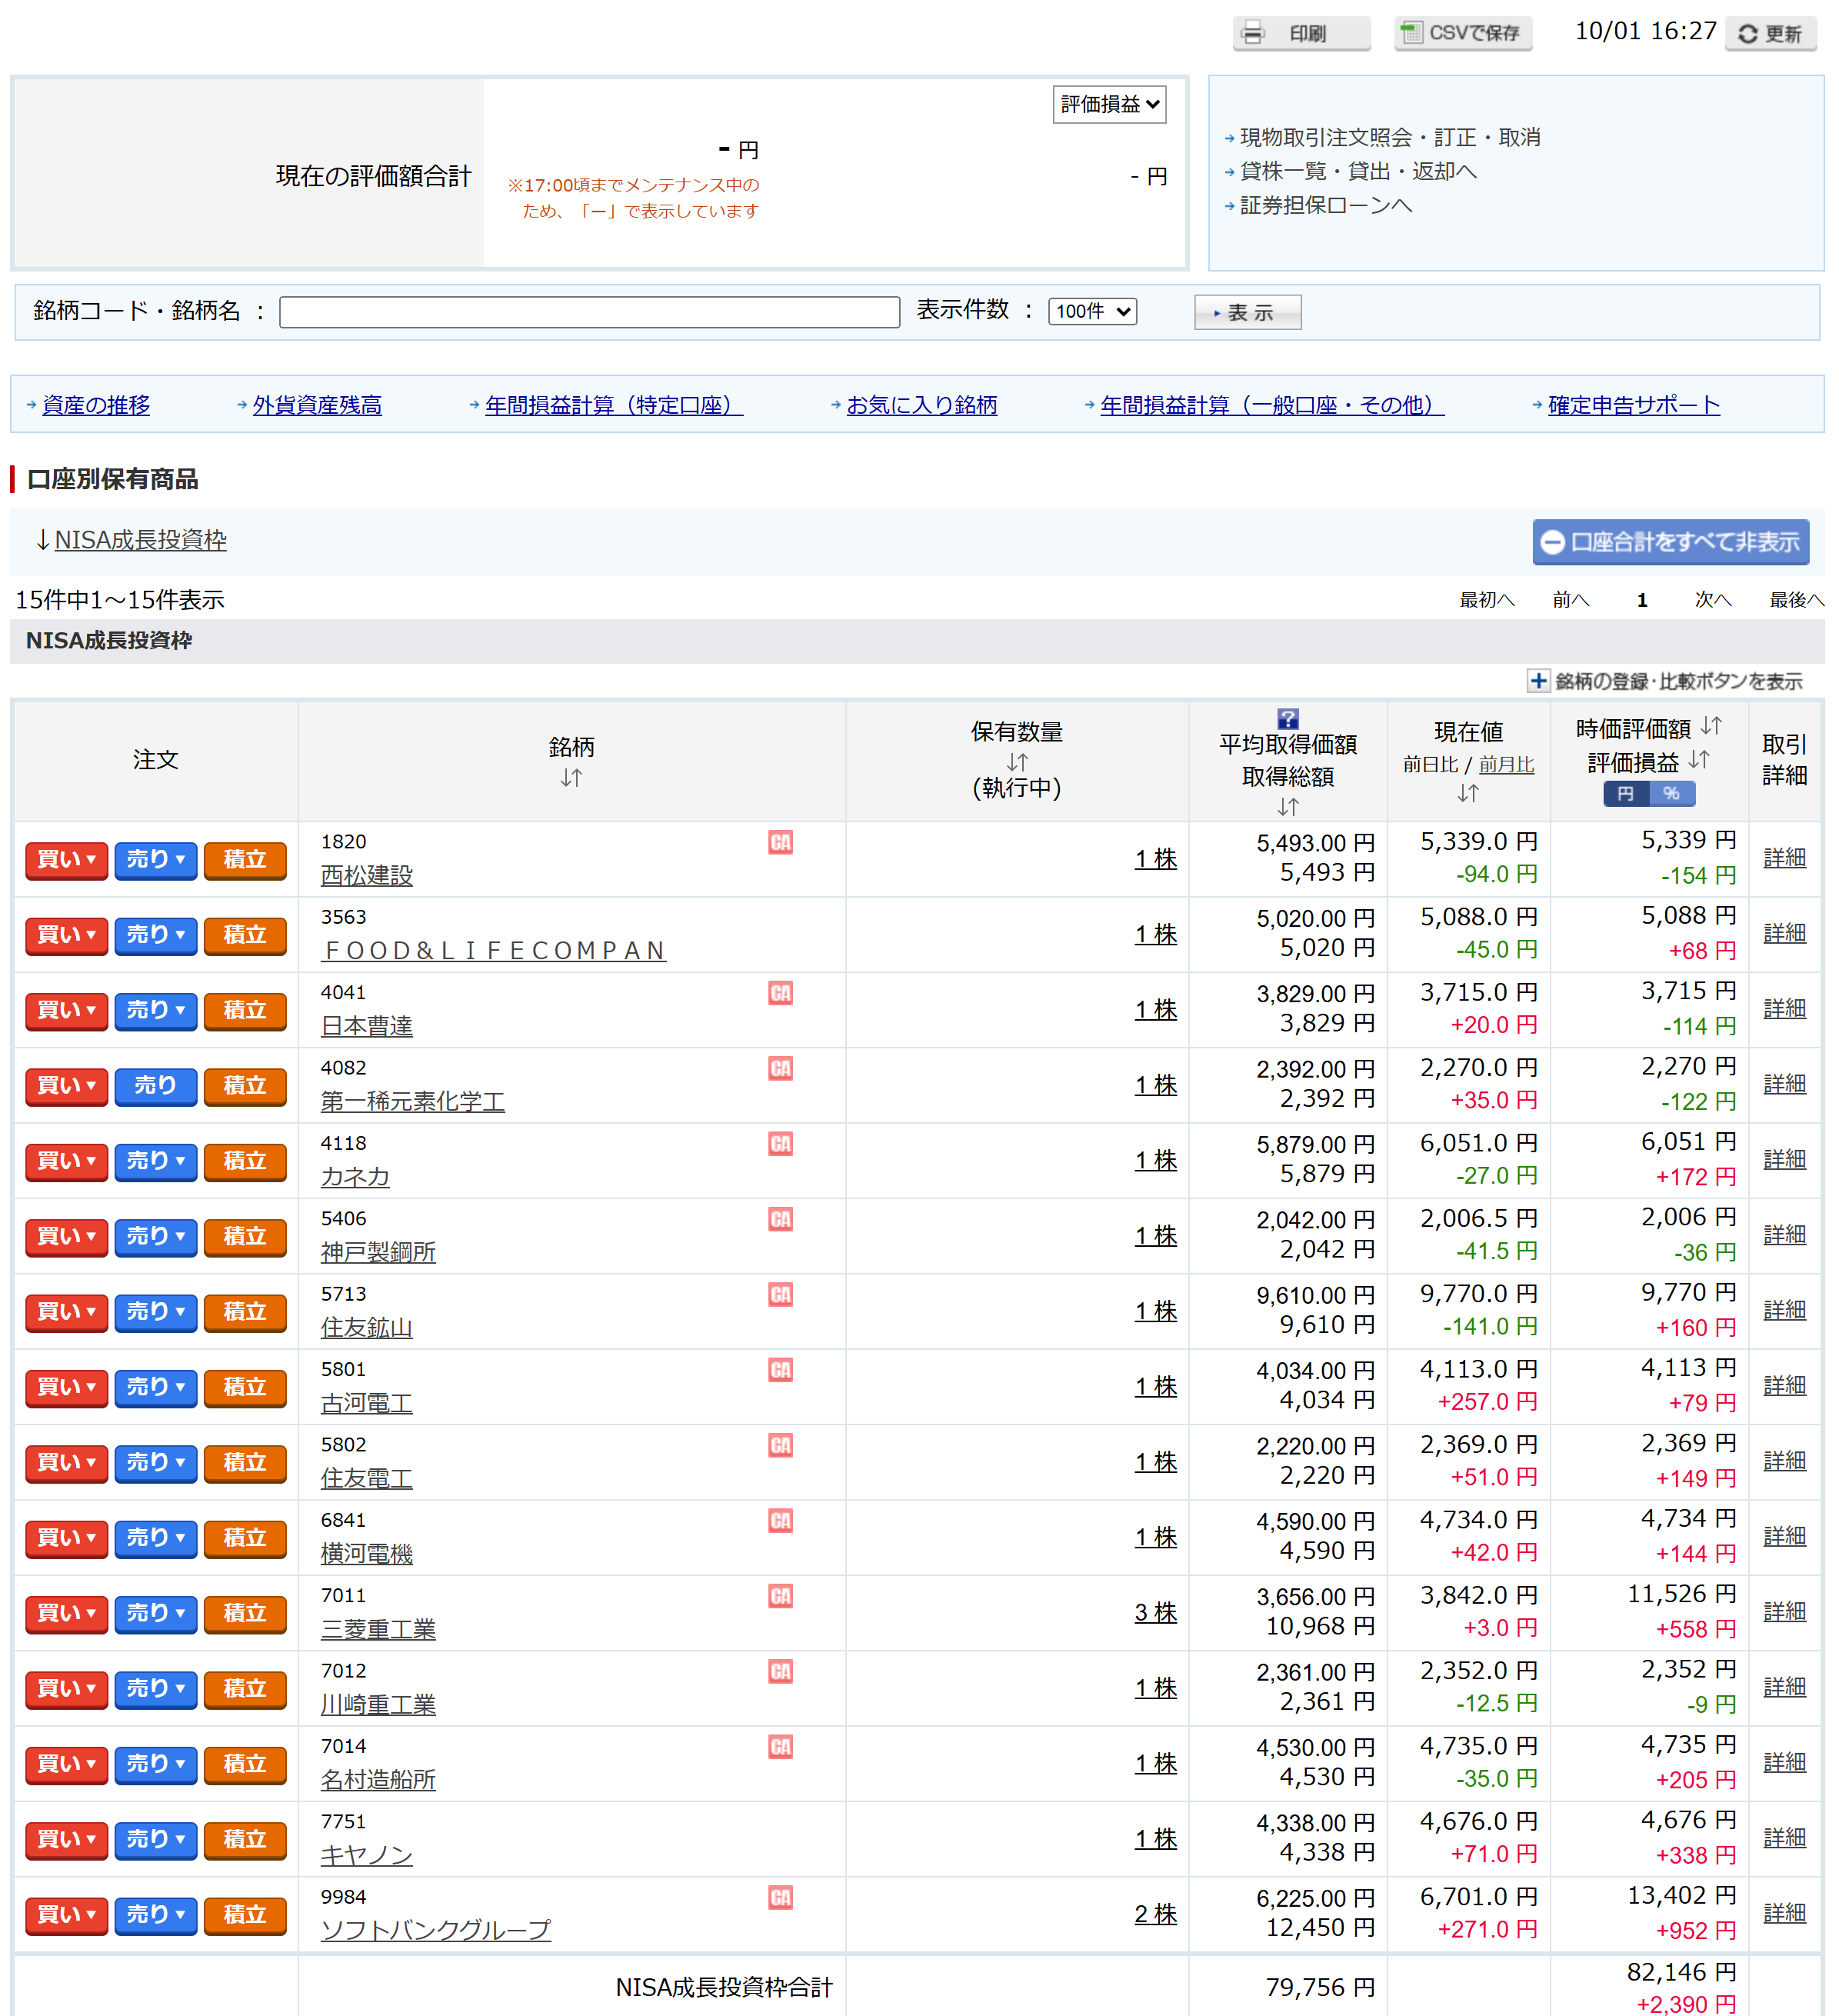The image size is (1839, 2016).
Task: Open 詳細 link for 古河電工
Action: click(1784, 1385)
